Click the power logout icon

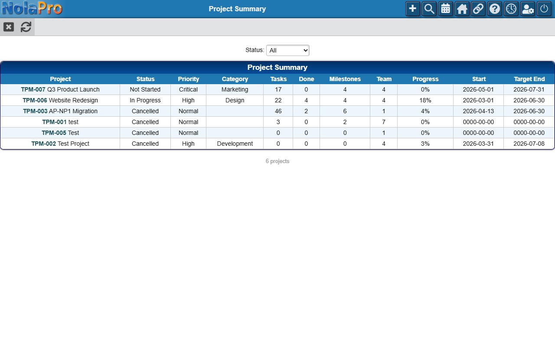(544, 9)
